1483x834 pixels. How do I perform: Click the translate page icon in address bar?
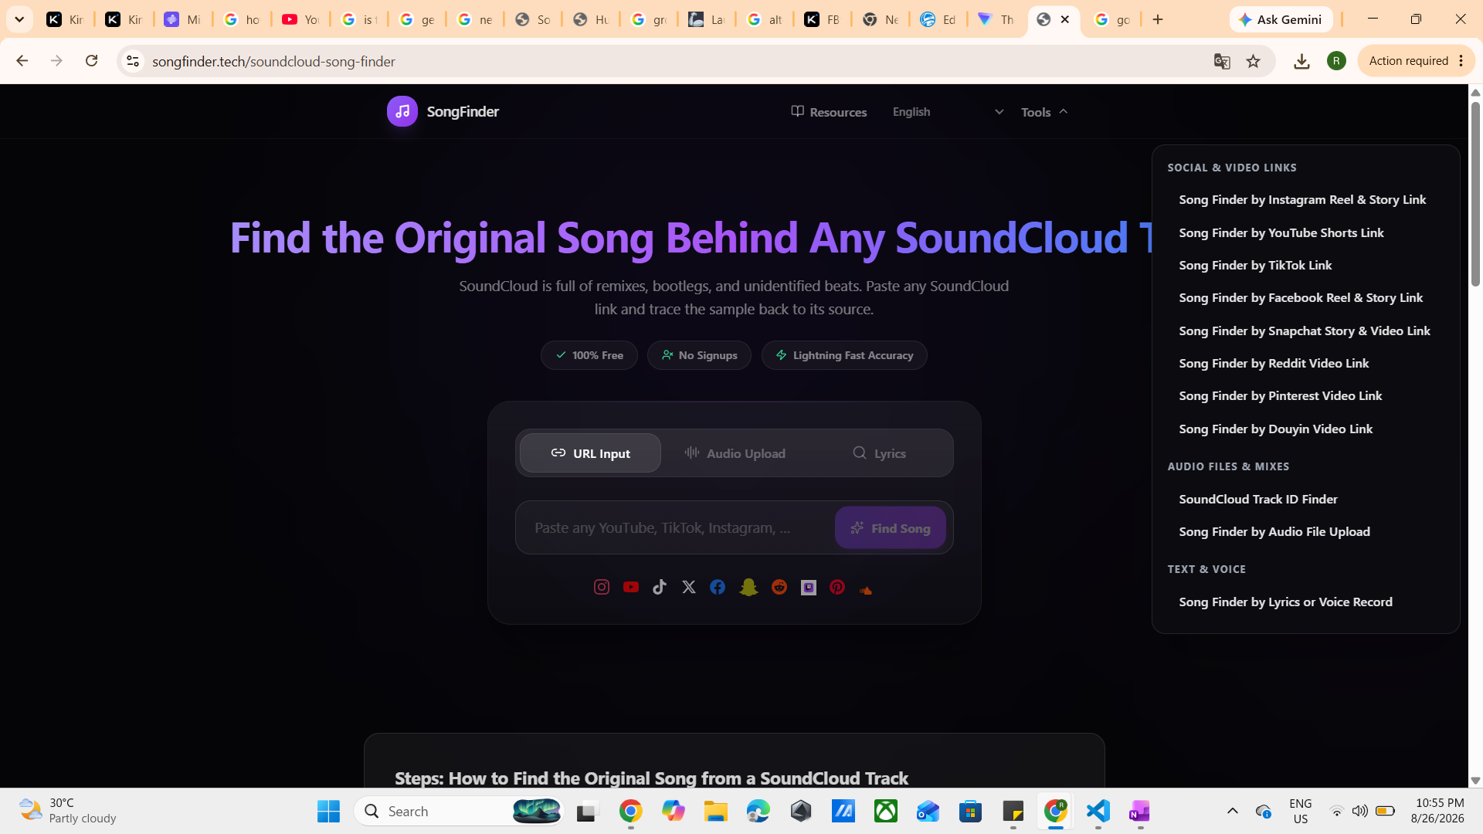1222,61
